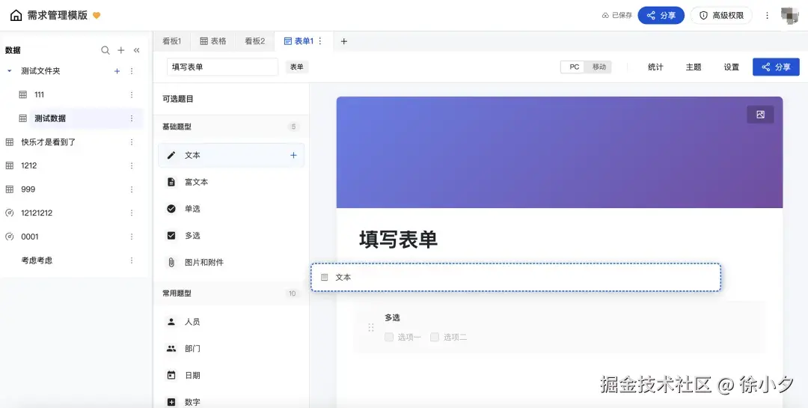Click the 填写表单 form title heading

[398, 240]
